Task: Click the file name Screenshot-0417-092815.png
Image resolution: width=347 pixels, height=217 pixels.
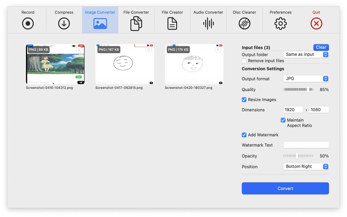Action: 119,88
